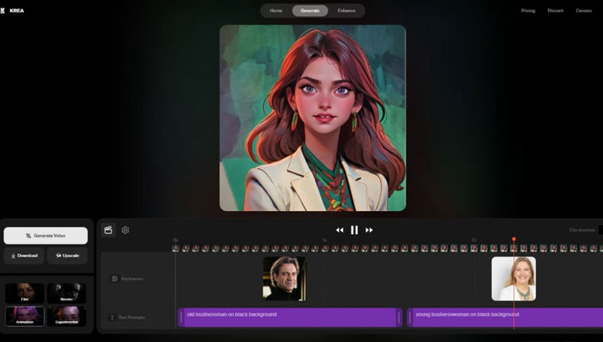The image size is (603, 342).
Task: Select the Animation style preset
Action: pyautogui.click(x=25, y=316)
